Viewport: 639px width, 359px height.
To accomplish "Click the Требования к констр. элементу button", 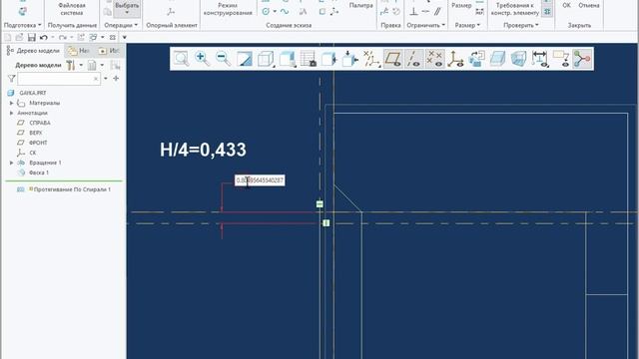I will tap(515, 9).
